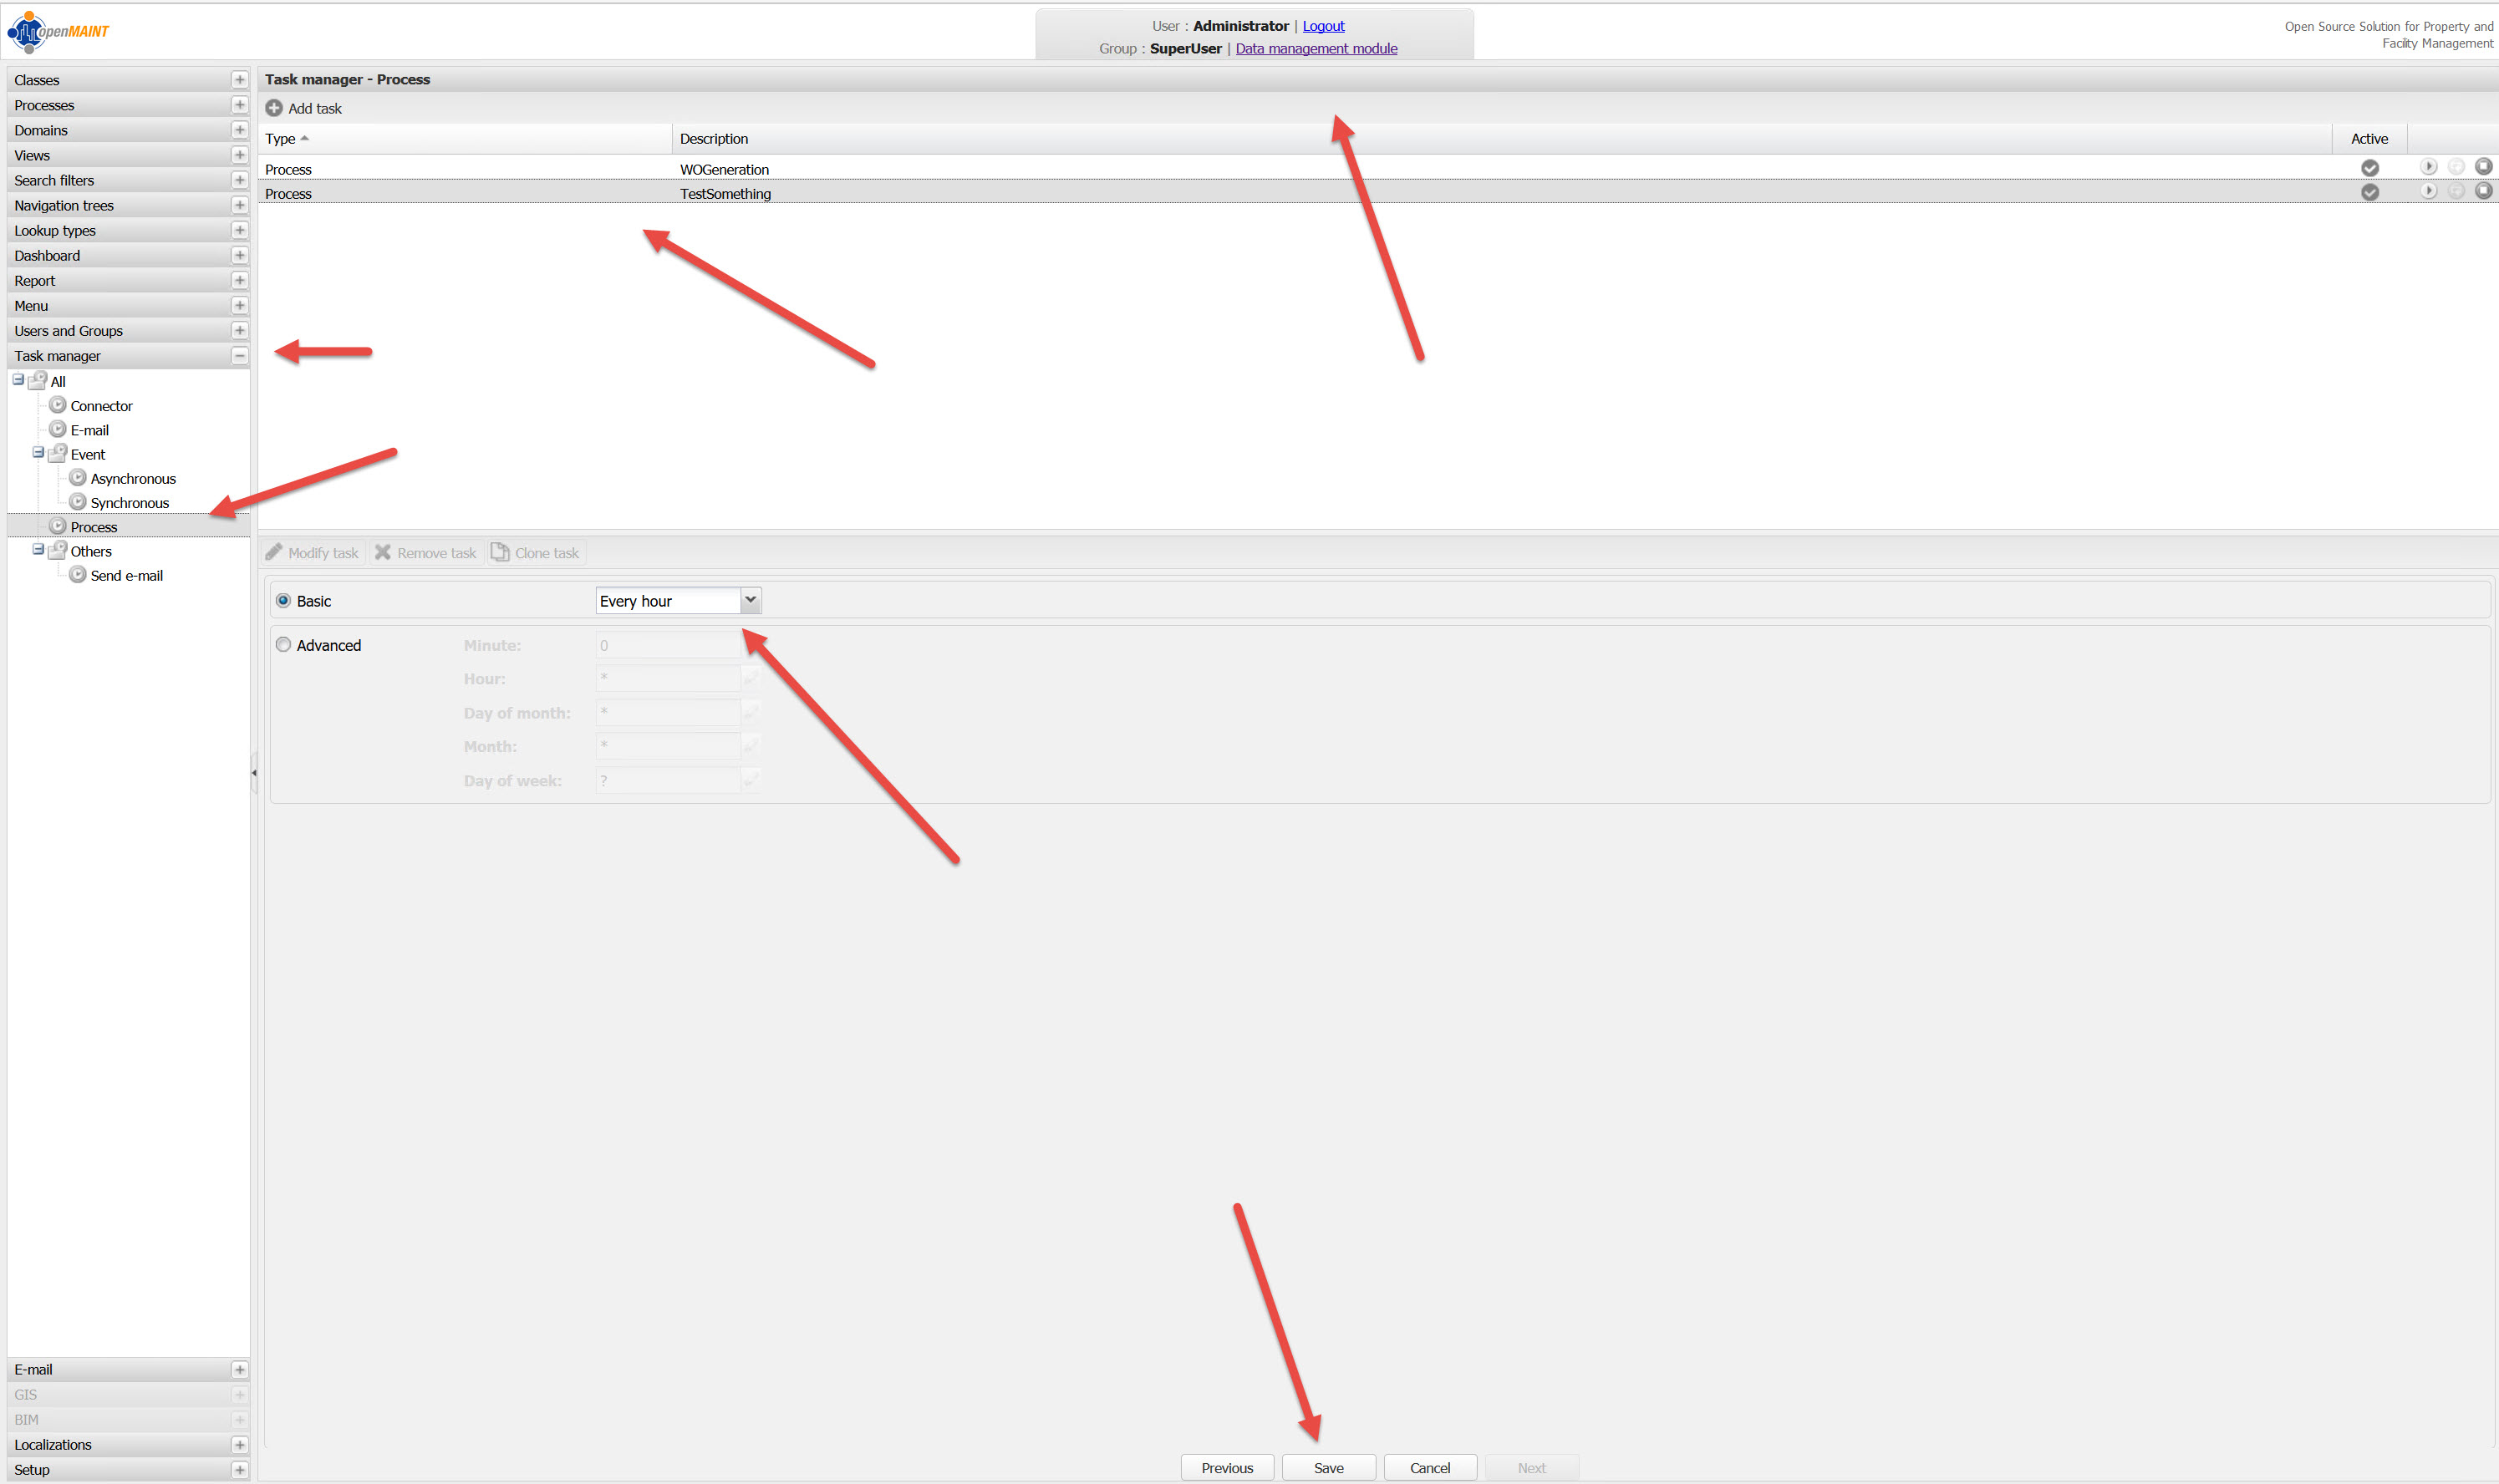This screenshot has height=1484, width=2499.
Task: Click the start icon on the TestSomething row
Action: 2428,191
